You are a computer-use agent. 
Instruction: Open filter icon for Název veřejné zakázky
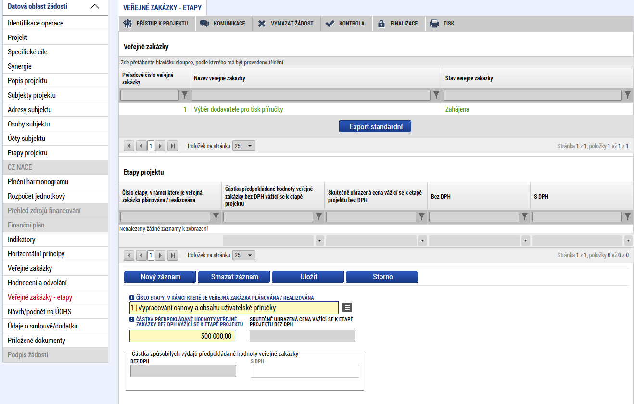point(436,95)
